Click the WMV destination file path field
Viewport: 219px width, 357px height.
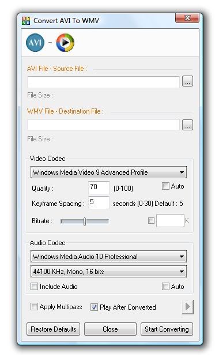click(x=103, y=125)
